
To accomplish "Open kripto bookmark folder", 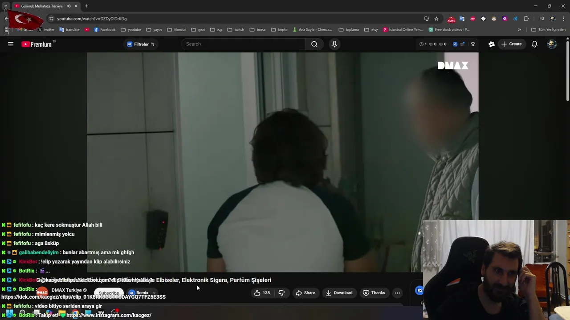I will coord(279,30).
